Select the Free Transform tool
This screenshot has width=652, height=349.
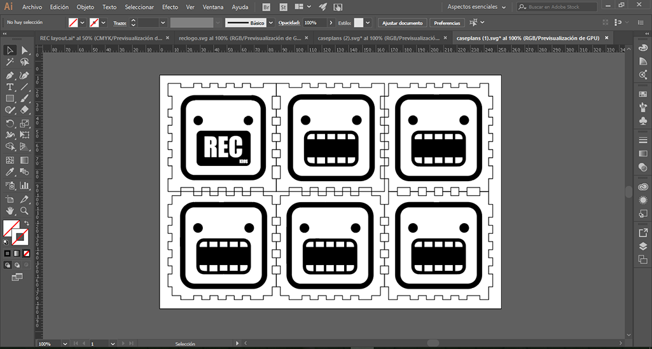[x=25, y=135]
